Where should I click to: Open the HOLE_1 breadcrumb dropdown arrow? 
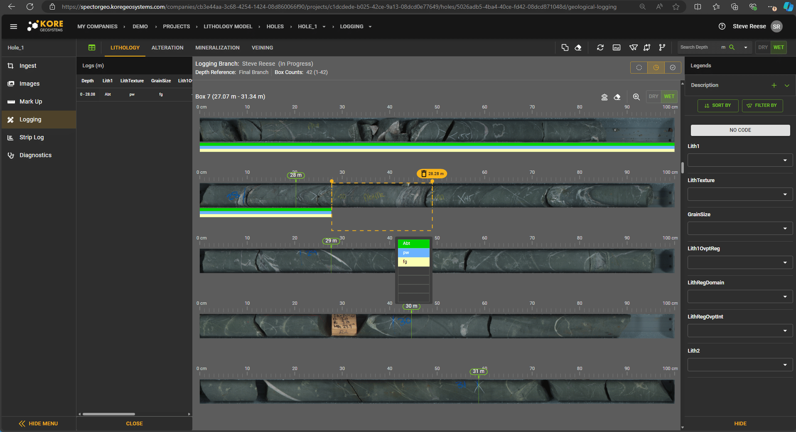click(324, 27)
